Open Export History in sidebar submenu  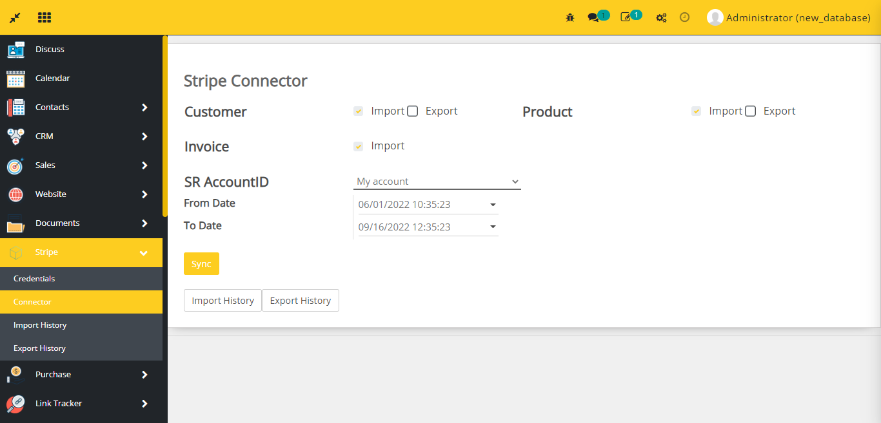click(39, 348)
